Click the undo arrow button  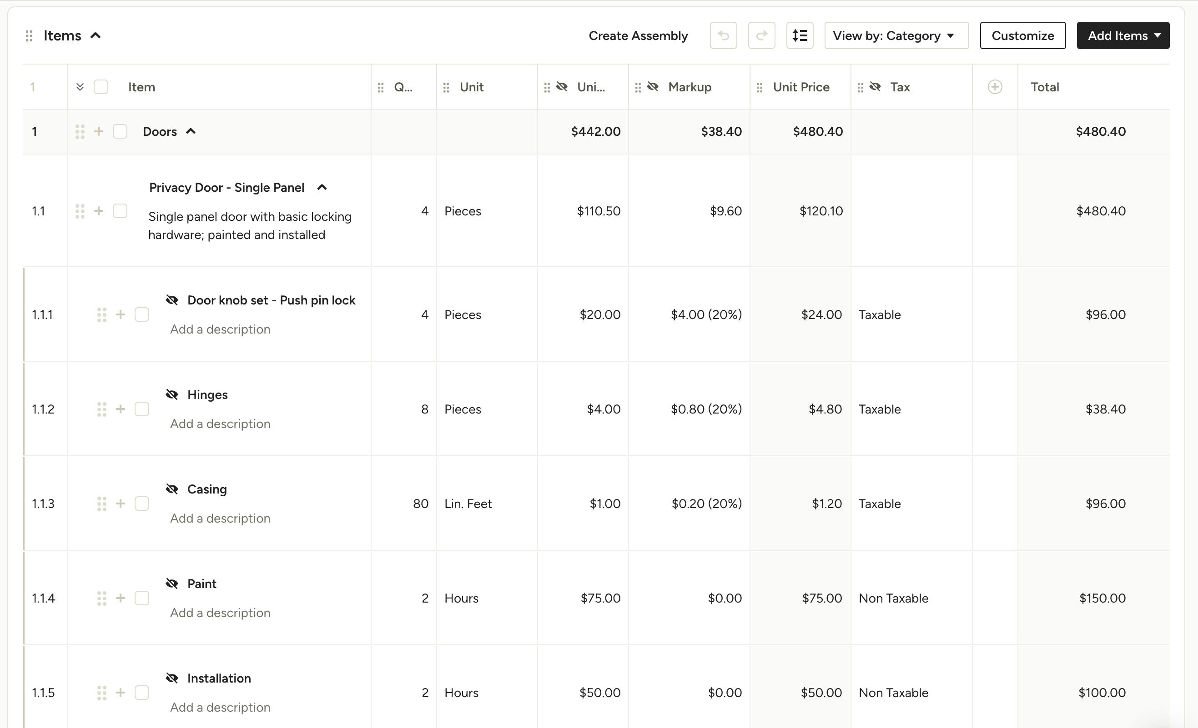click(x=723, y=35)
